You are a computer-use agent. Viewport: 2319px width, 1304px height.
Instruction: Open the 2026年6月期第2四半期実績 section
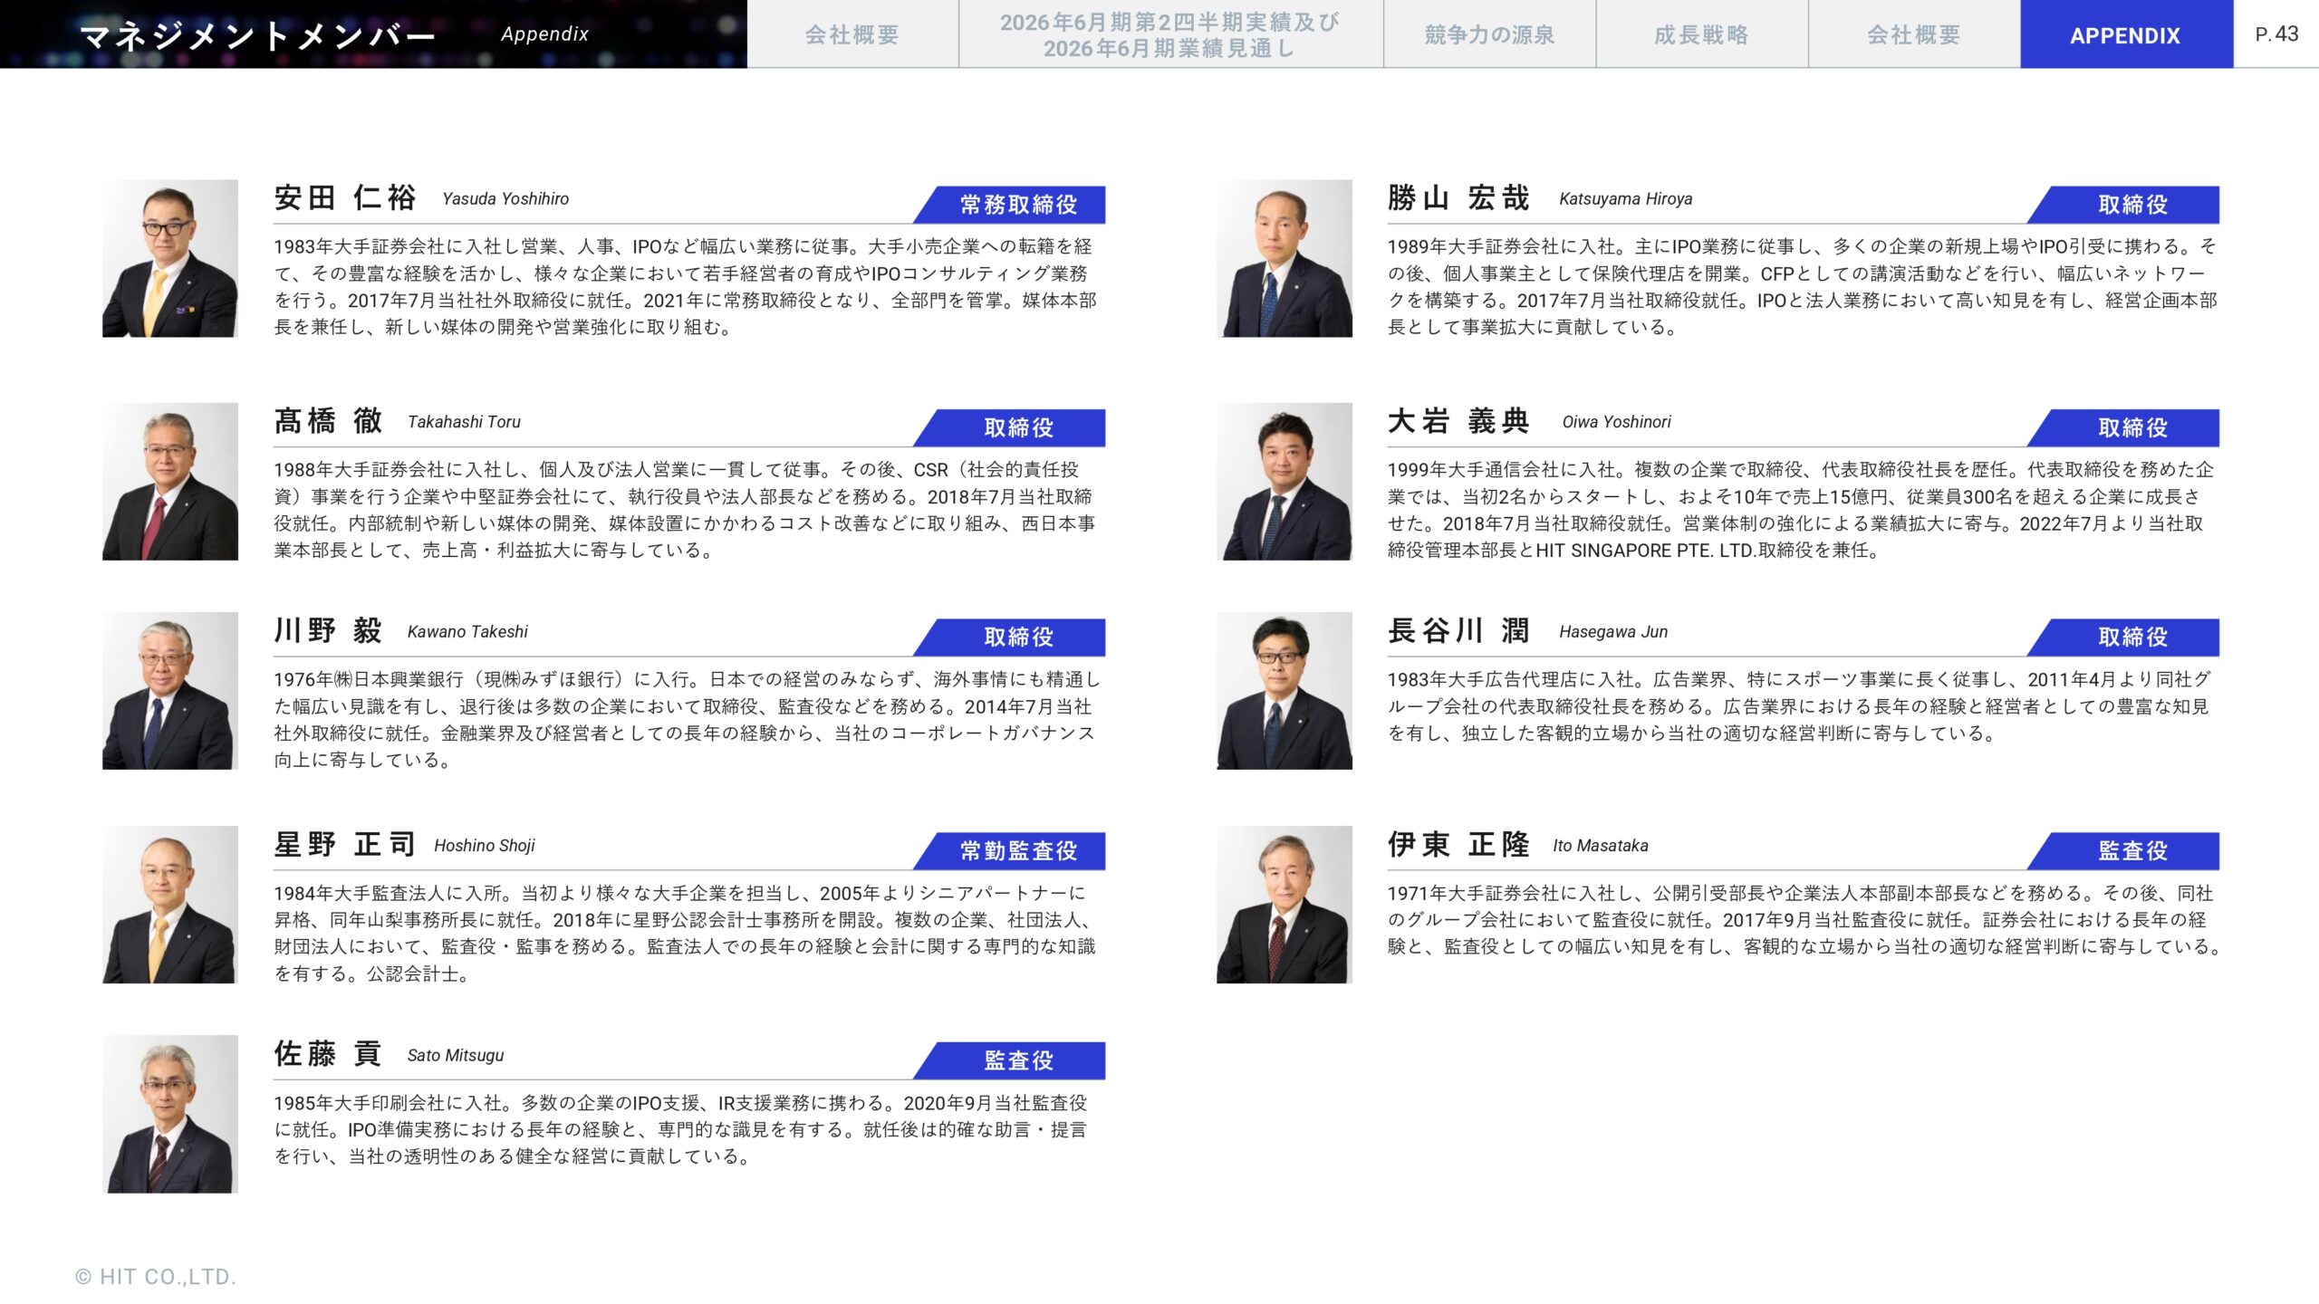pyautogui.click(x=1170, y=35)
